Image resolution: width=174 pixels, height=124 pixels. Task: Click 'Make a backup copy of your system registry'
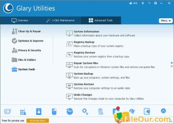click(x=99, y=46)
